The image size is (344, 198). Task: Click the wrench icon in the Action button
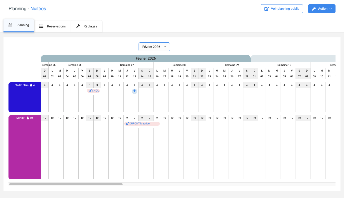(314, 9)
